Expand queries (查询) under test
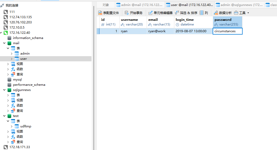 pos(8,142)
